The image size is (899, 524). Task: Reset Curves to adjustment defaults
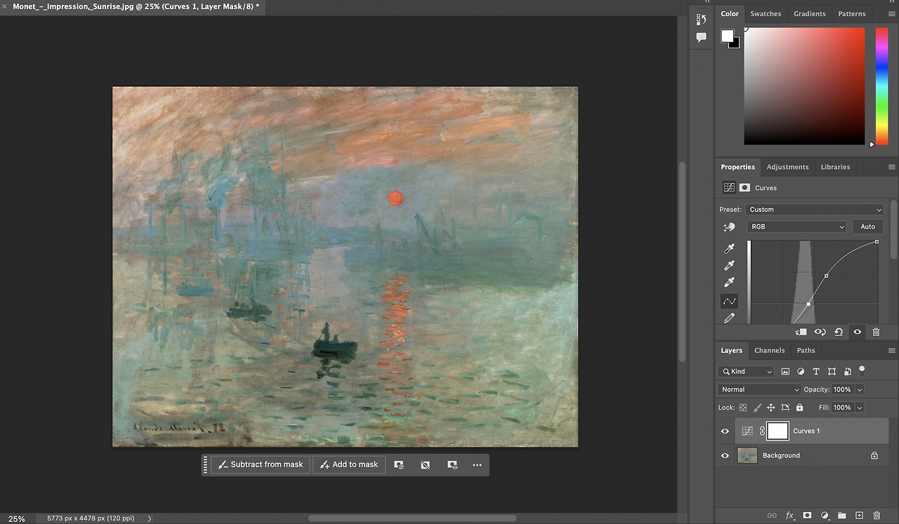click(x=839, y=332)
